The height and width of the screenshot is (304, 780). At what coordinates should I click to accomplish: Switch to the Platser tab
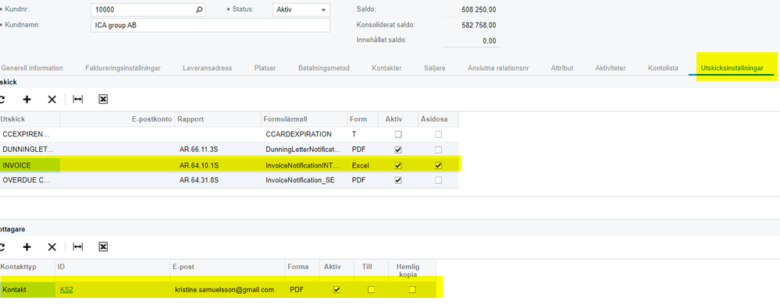tap(265, 68)
